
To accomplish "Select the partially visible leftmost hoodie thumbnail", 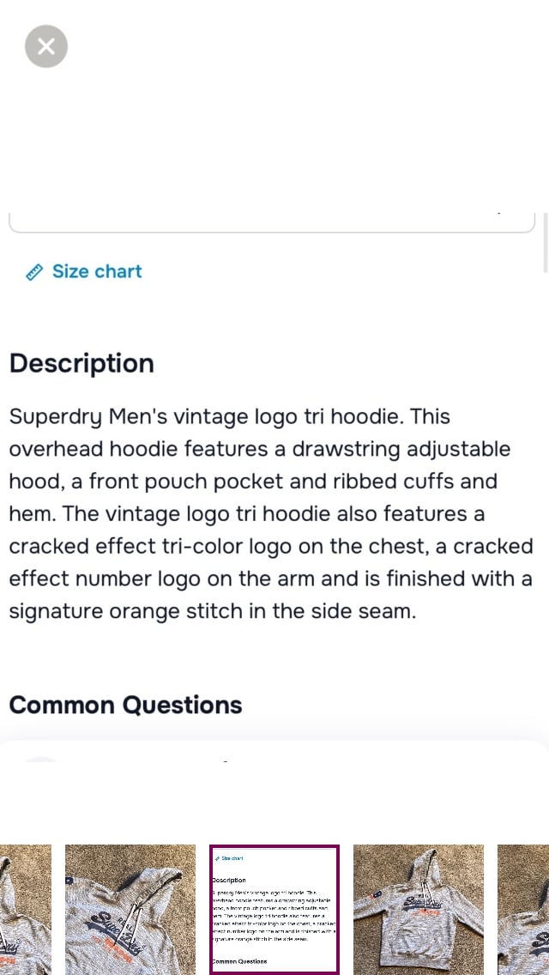I will coord(26,909).
